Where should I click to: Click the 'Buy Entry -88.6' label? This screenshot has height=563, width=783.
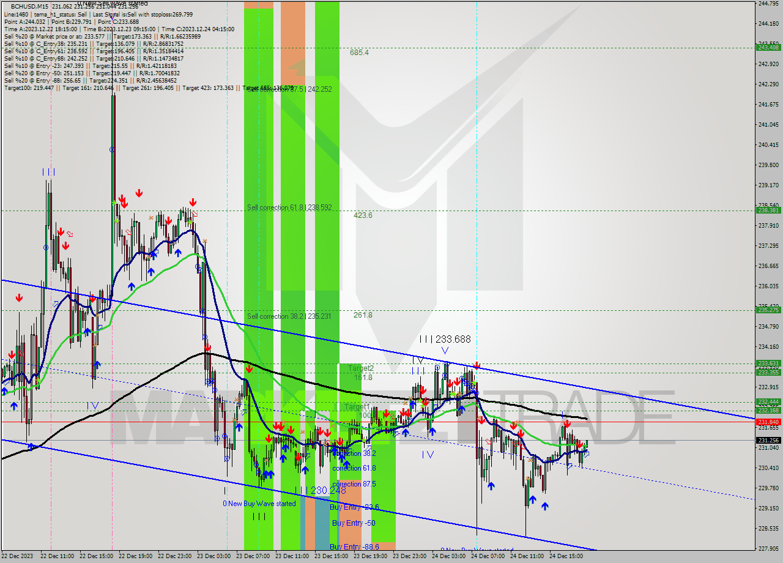point(355,546)
